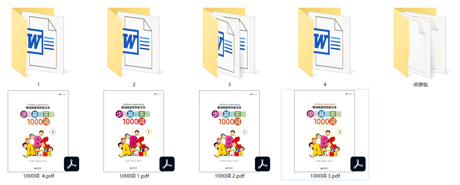460x185 pixels.
Task: Select the 点读包 folder icon
Action: [x=420, y=42]
